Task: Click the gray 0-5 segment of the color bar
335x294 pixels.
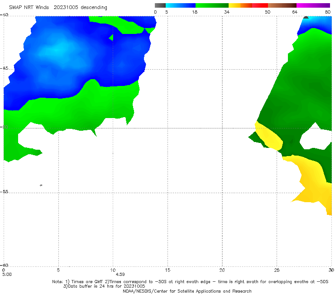Action: tap(160, 5)
